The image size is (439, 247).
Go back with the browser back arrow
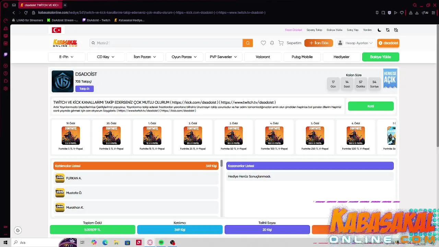point(14,13)
